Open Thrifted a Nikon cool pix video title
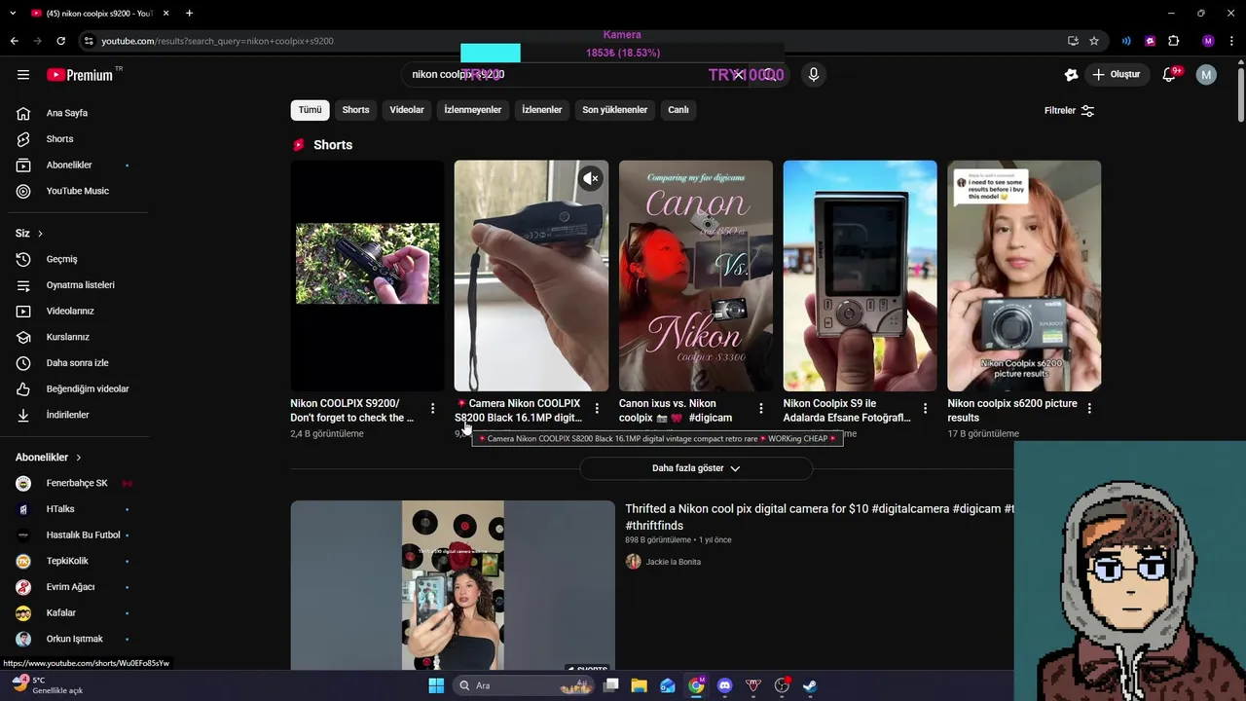The image size is (1246, 701). coord(819,517)
